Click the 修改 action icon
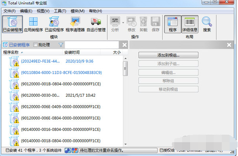This screenshot has height=156, width=238. click(x=131, y=24)
